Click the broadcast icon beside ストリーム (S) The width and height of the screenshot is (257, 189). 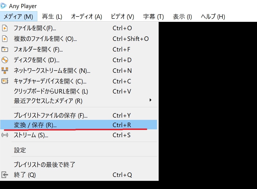tap(5, 135)
